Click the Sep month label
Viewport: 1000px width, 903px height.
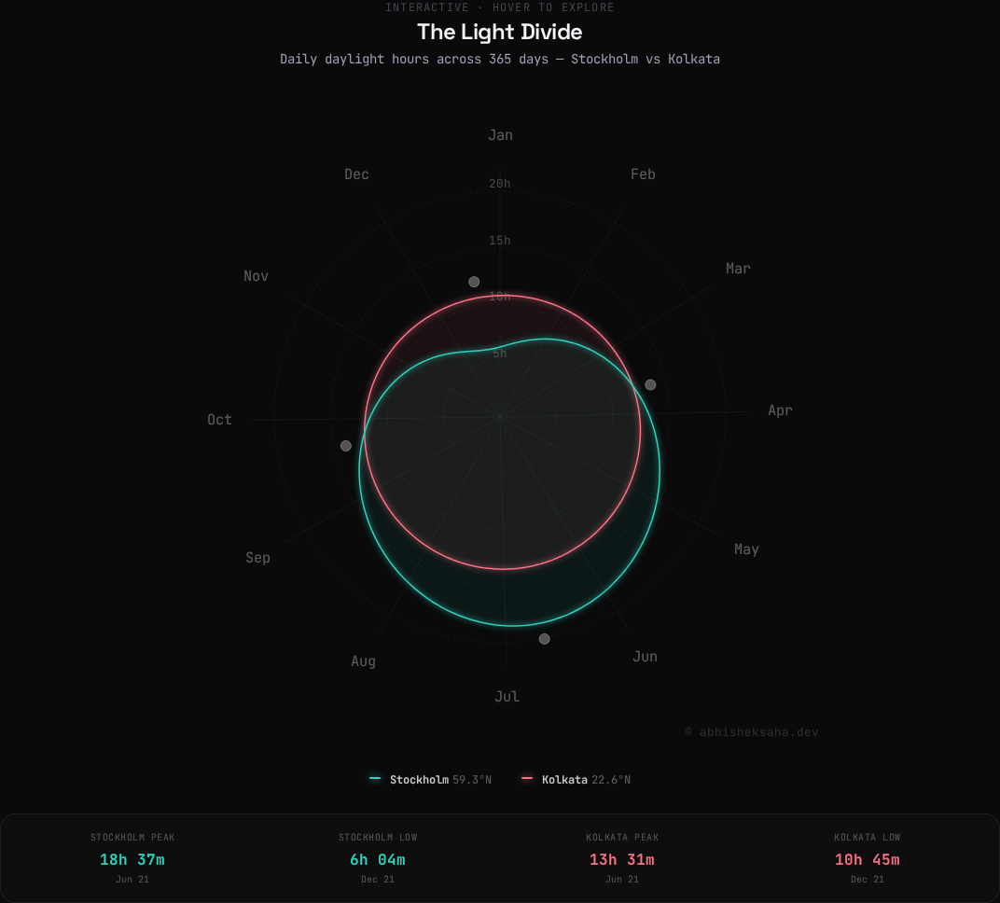[257, 558]
